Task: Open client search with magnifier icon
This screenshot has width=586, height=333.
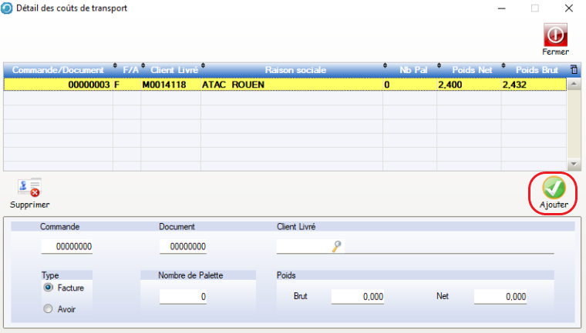Action: pos(336,246)
